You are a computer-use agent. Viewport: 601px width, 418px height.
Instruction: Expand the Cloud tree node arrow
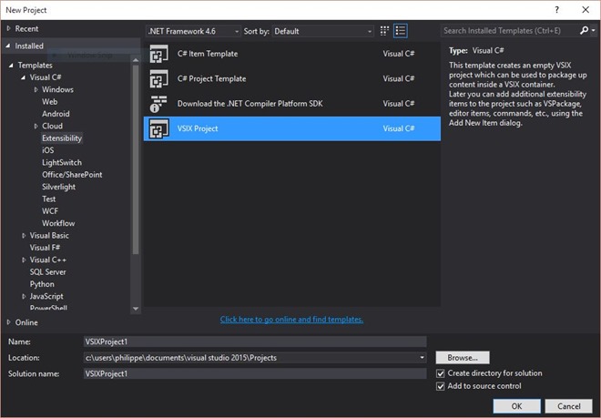coord(36,127)
